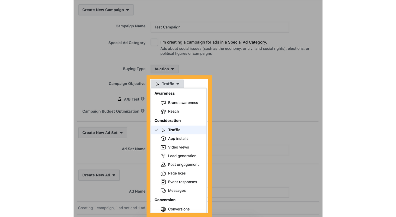Click the A/B Test info icon
This screenshot has width=396, height=217.
click(142, 99)
